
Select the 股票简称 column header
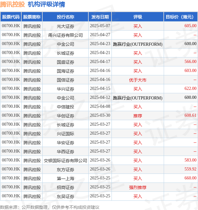32,17
